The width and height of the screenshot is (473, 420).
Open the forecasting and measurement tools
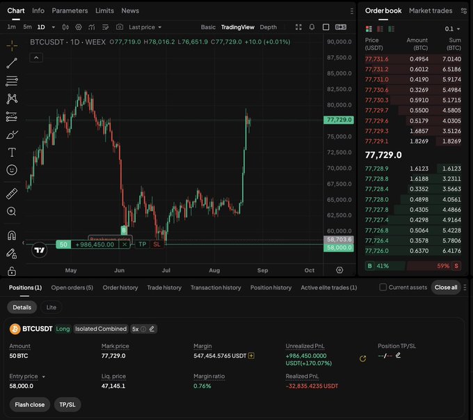point(12,116)
